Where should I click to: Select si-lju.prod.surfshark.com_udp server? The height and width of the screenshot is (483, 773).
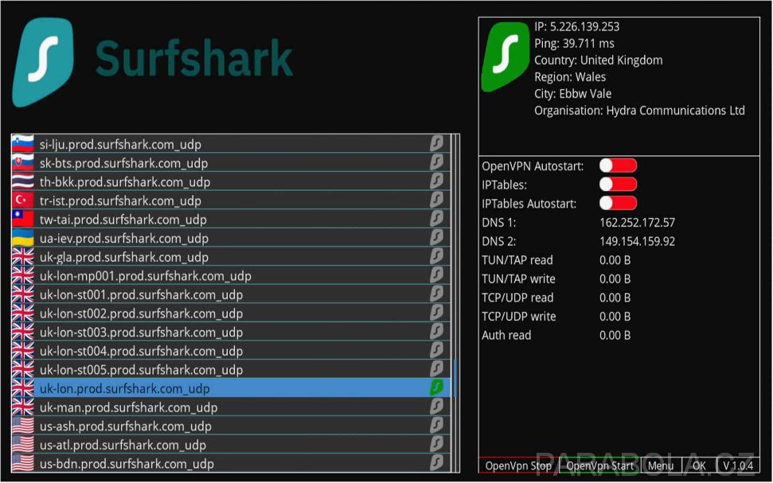coord(231,144)
